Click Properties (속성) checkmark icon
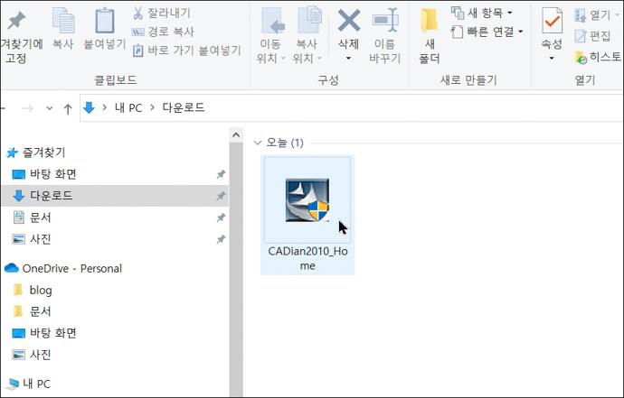The width and height of the screenshot is (624, 398). click(x=552, y=21)
